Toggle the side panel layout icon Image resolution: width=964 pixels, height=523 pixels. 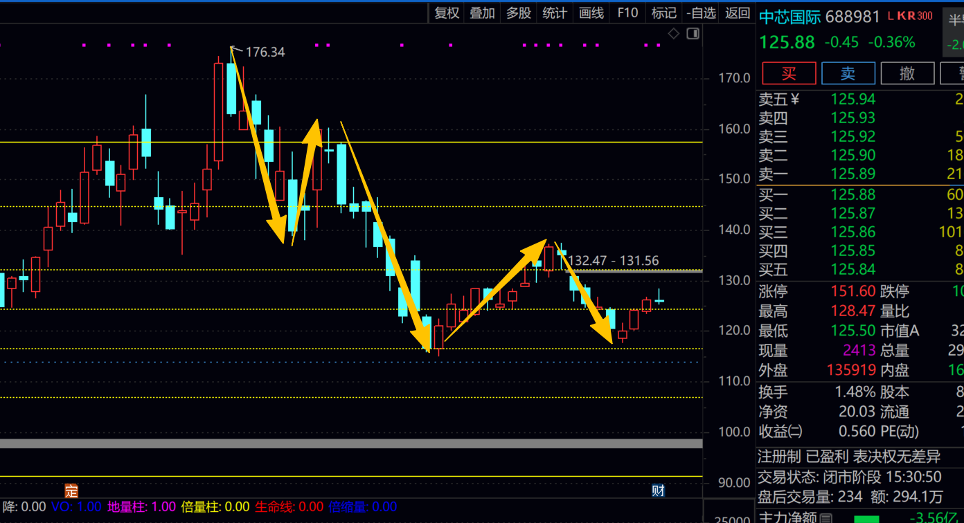(693, 33)
